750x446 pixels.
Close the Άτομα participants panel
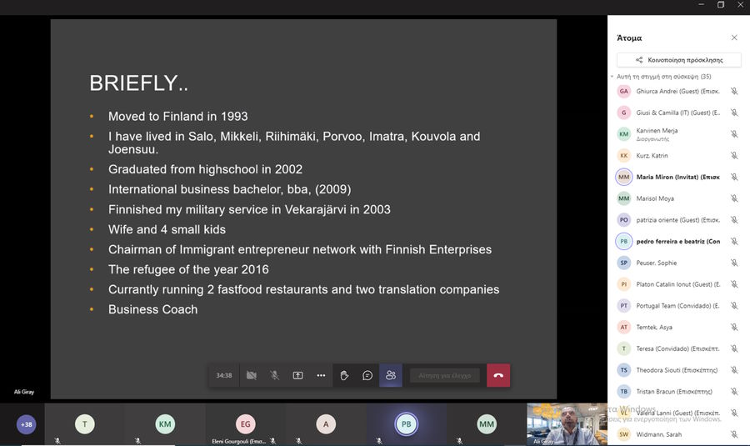[734, 38]
